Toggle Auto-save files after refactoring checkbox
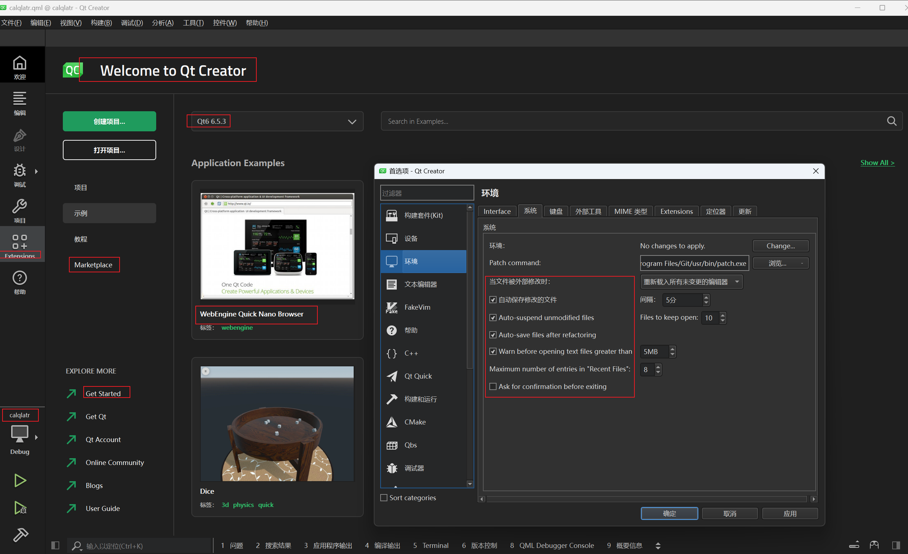The width and height of the screenshot is (908, 554). pyautogui.click(x=493, y=335)
